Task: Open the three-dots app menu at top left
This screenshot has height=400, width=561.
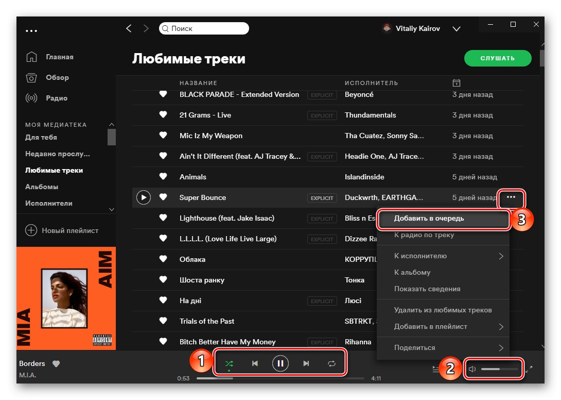Action: [31, 31]
